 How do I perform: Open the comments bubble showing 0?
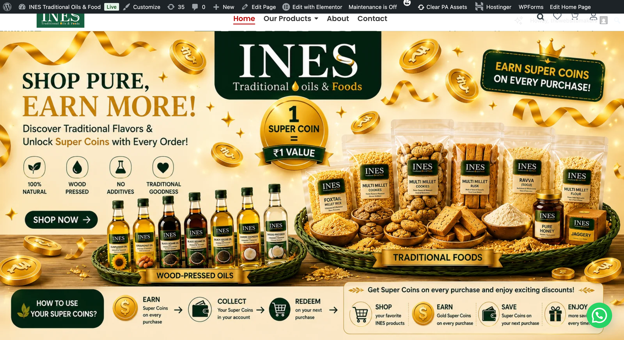pyautogui.click(x=199, y=7)
